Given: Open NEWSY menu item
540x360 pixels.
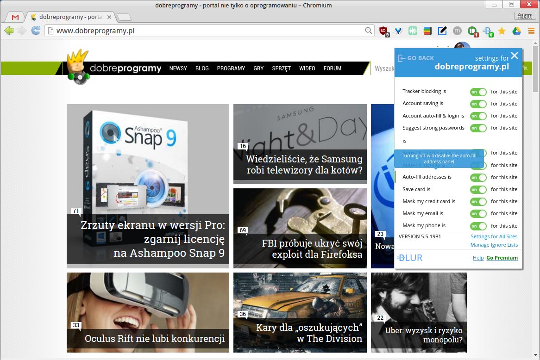Looking at the screenshot, I should (x=178, y=68).
